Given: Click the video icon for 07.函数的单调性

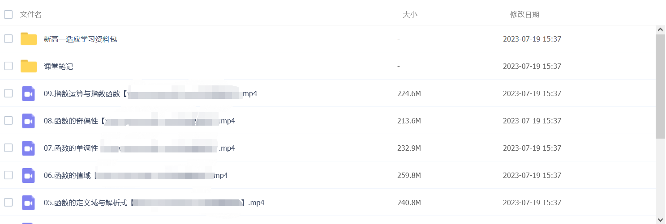Looking at the screenshot, I should [x=29, y=148].
